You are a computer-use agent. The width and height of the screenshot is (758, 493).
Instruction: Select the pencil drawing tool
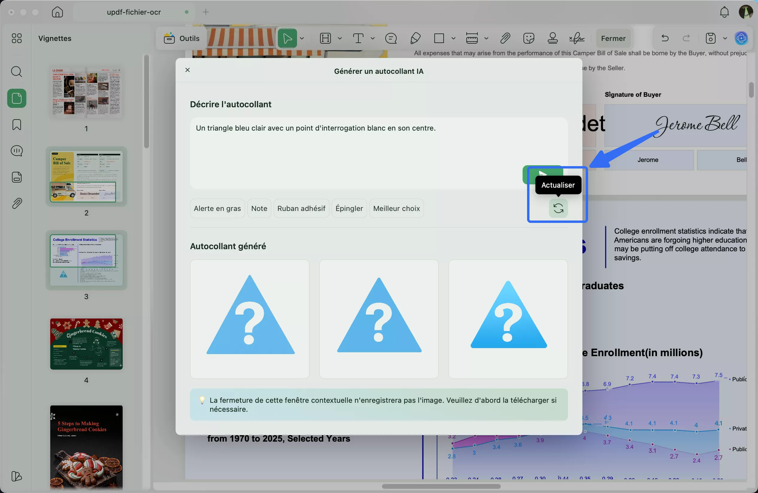click(x=415, y=39)
